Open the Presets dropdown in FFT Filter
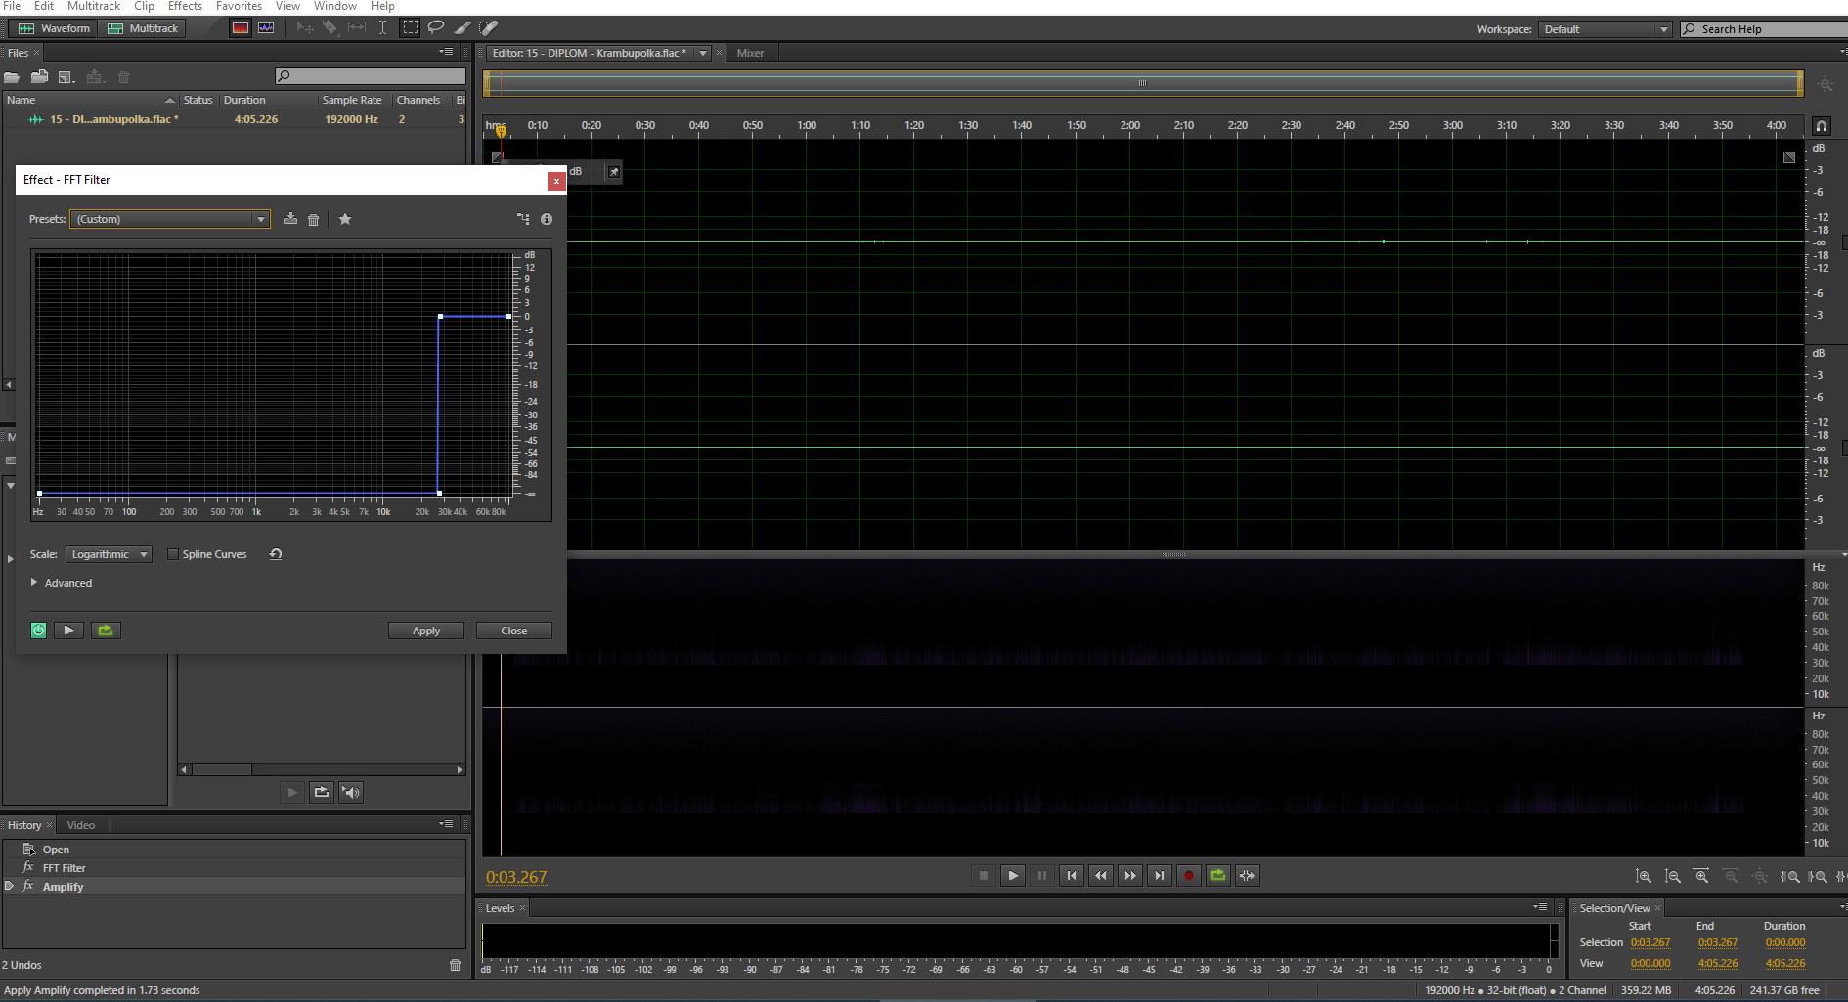This screenshot has height=1002, width=1848. [170, 219]
